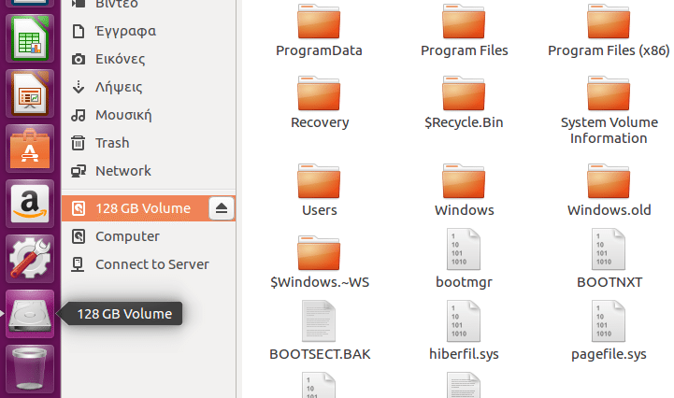Select the hiberfil.sys file
This screenshot has width=674, height=398.
pos(464,331)
